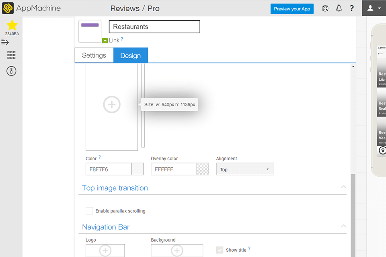The height and width of the screenshot is (257, 386).
Task: Click the Navigation Bar heading
Action: click(106, 227)
